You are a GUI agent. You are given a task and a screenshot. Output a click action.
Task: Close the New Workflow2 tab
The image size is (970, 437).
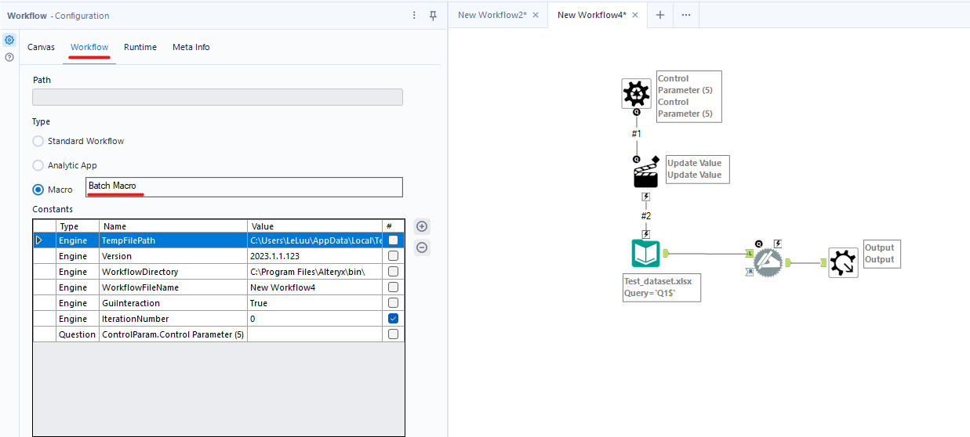536,15
